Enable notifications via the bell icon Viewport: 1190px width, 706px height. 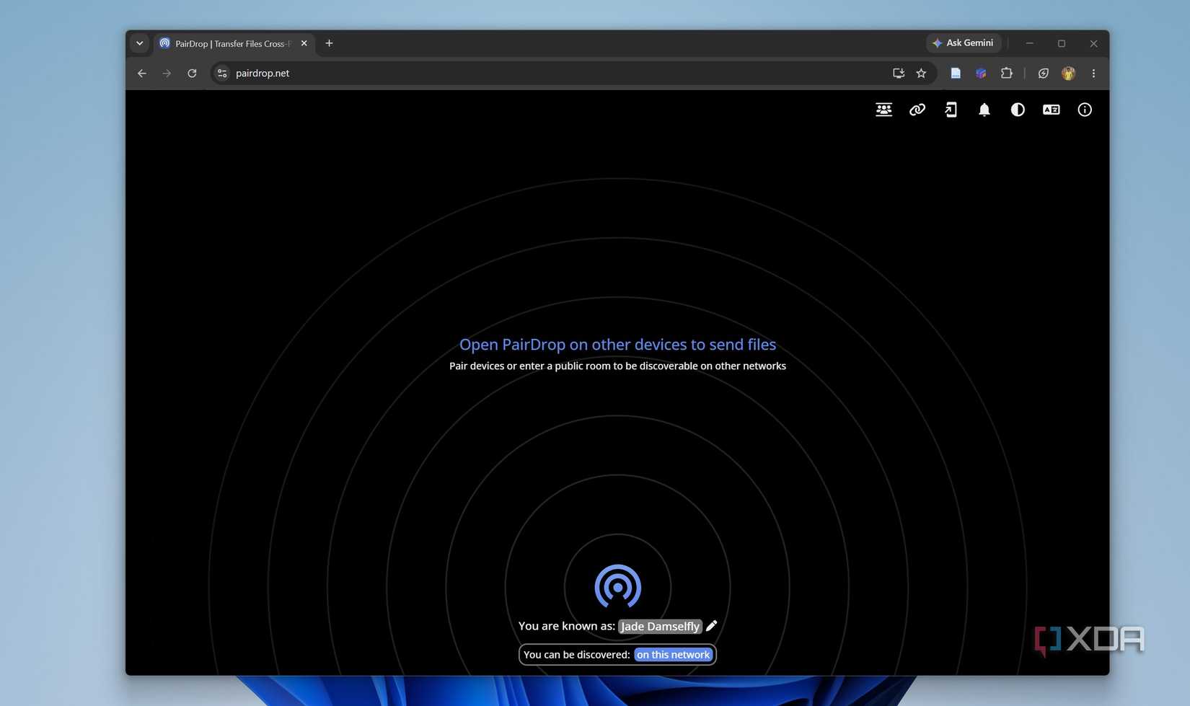984,110
